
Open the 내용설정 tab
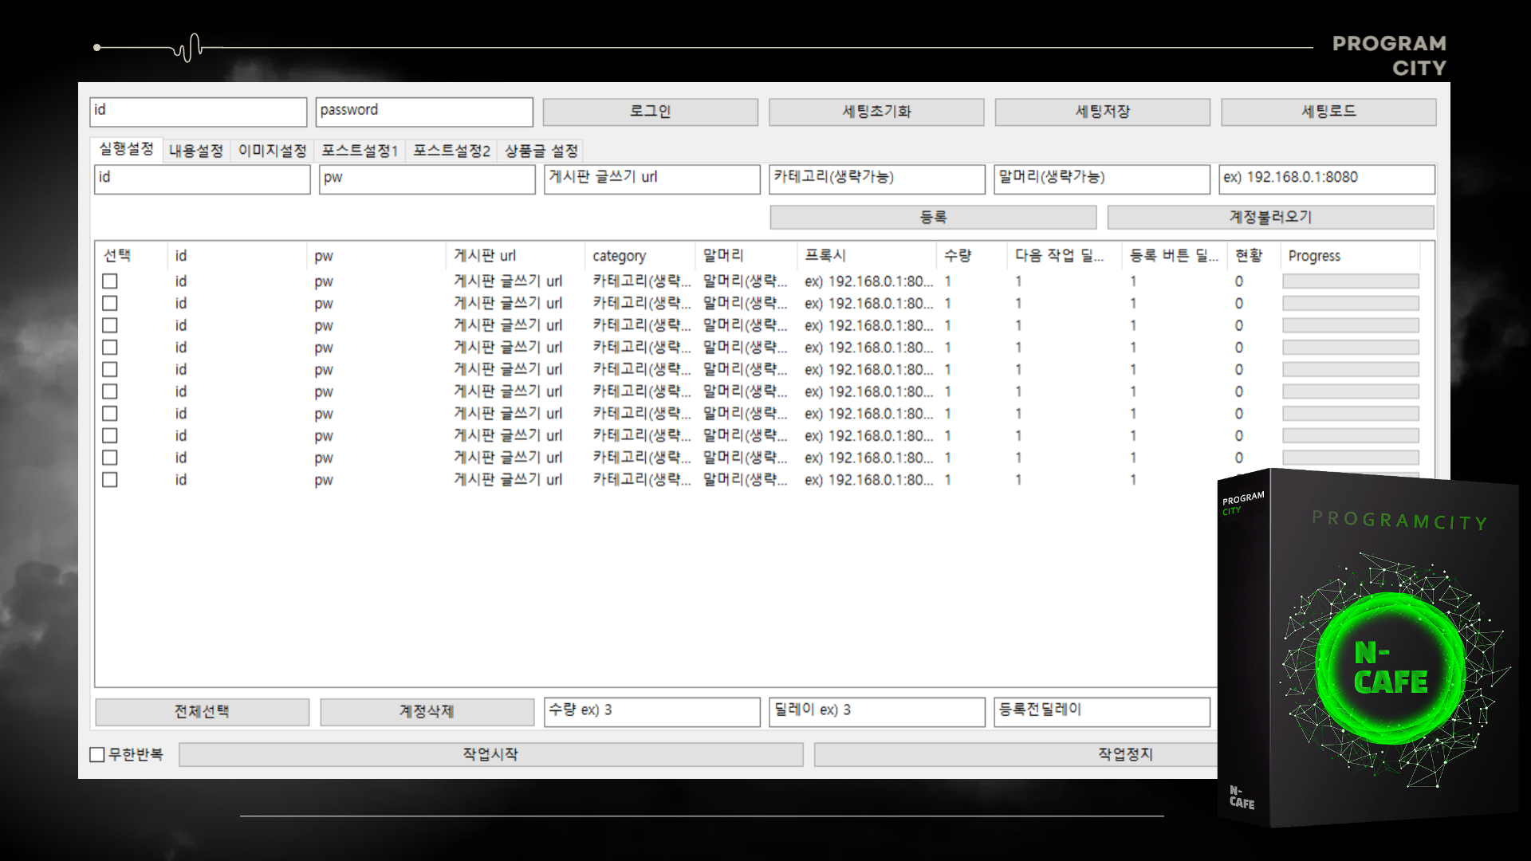pyautogui.click(x=196, y=151)
